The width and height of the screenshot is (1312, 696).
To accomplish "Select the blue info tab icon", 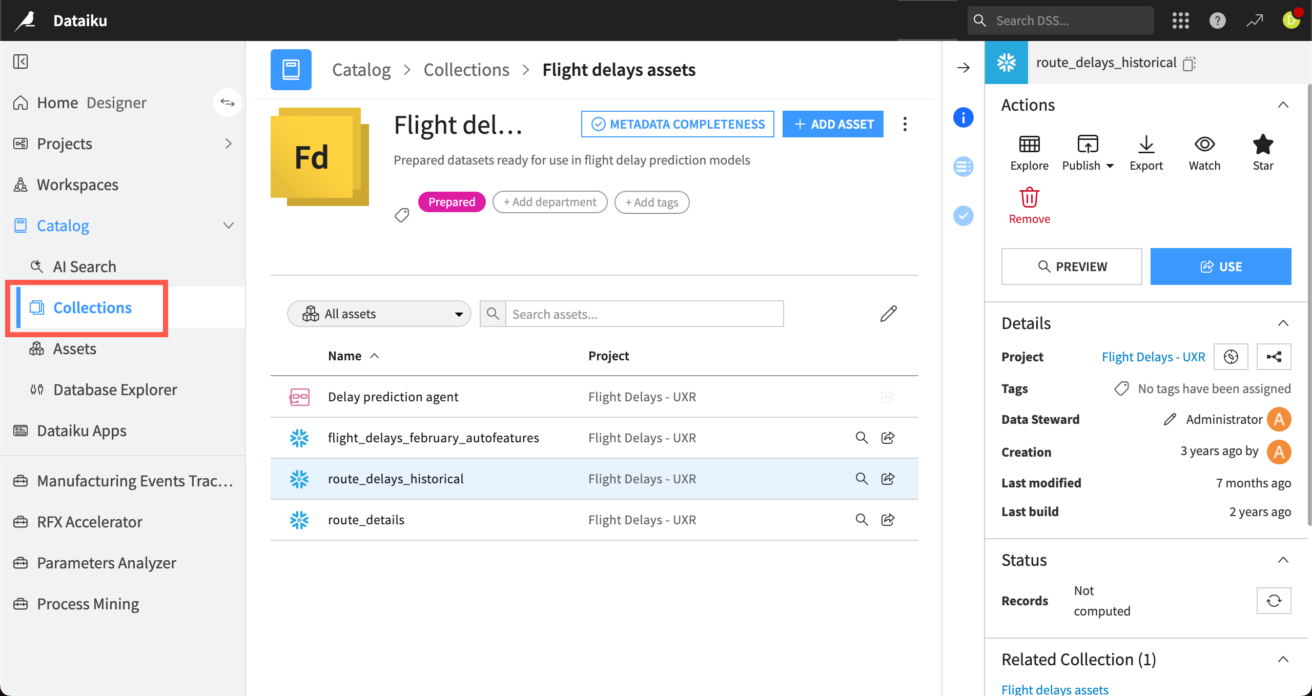I will coord(963,117).
